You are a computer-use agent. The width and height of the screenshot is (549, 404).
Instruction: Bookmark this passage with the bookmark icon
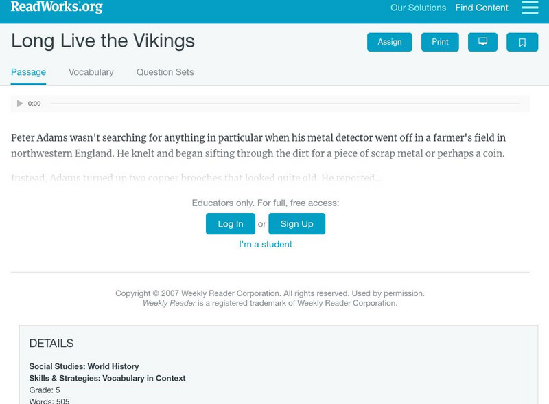click(x=522, y=42)
